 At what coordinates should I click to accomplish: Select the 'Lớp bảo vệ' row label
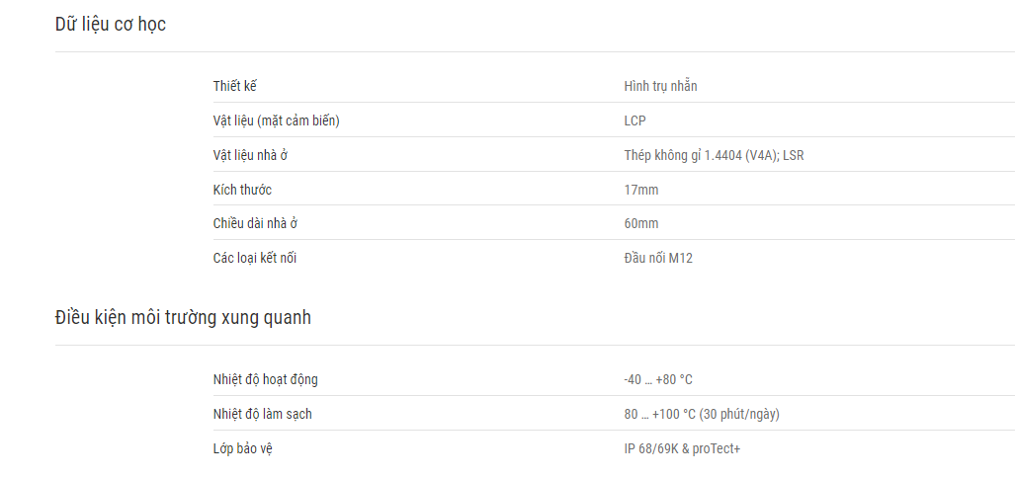tap(243, 448)
